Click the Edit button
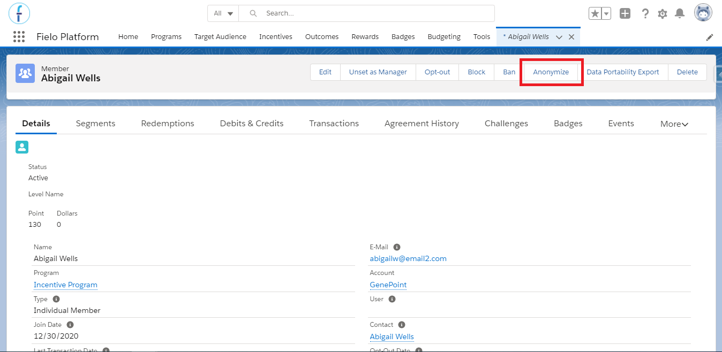Screen dimensions: 722x352 325,72
